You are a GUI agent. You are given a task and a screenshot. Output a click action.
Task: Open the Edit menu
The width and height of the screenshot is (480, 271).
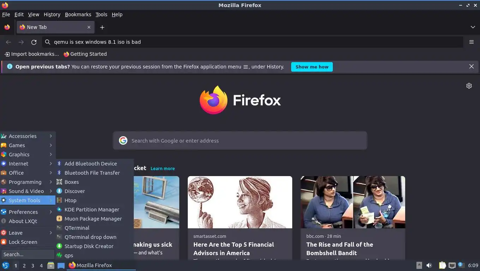coord(19,14)
